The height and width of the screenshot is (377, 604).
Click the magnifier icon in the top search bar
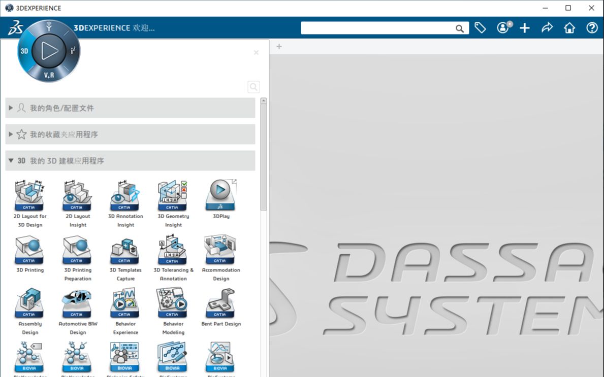[x=460, y=28]
